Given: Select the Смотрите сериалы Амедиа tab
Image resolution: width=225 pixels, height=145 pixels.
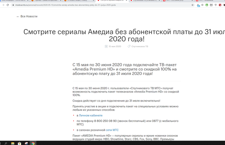Looking at the screenshot, I should [112, 1].
